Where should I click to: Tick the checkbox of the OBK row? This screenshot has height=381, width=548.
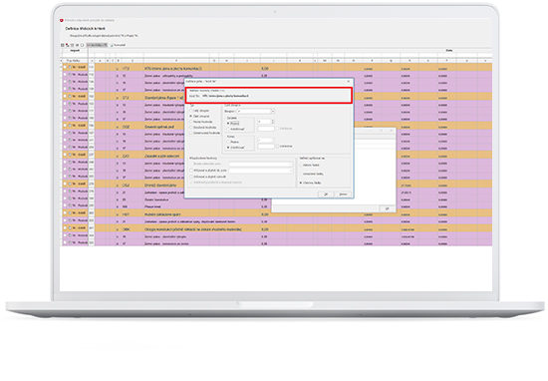pos(65,227)
